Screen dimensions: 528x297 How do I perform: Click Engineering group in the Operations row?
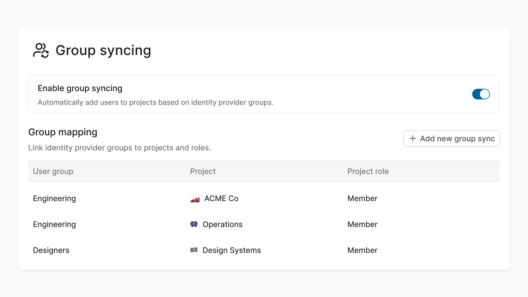click(x=54, y=224)
